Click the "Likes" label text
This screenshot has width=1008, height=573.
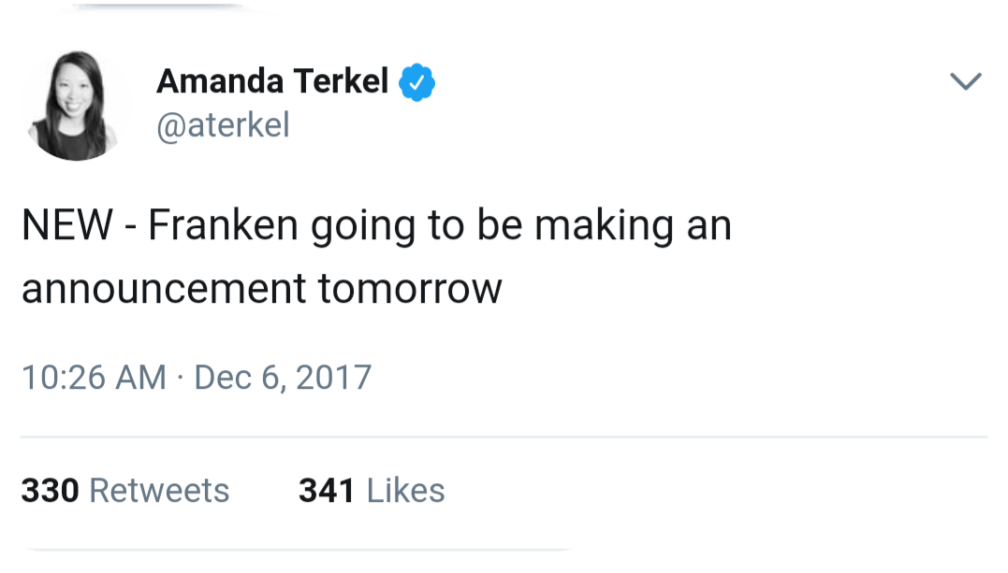pyautogui.click(x=405, y=491)
